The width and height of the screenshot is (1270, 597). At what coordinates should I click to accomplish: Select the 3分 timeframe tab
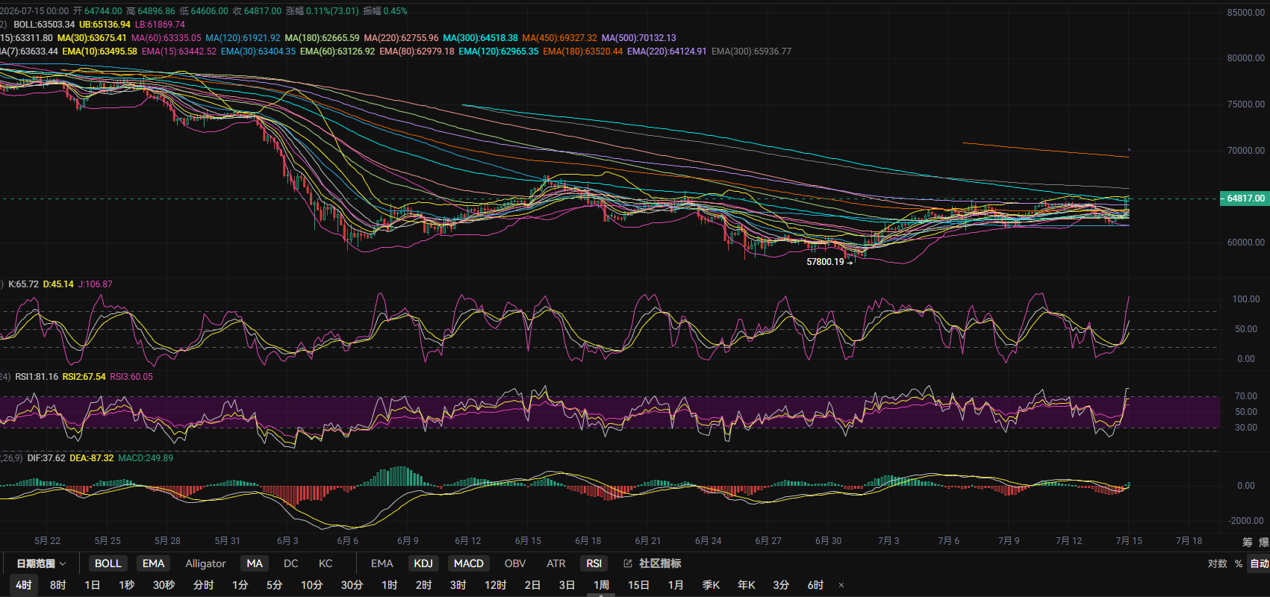[x=781, y=585]
